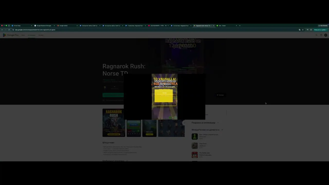Mute the RADWIMPS tab audio icon
Screen dimensions: 329x185
(x=166, y=26)
